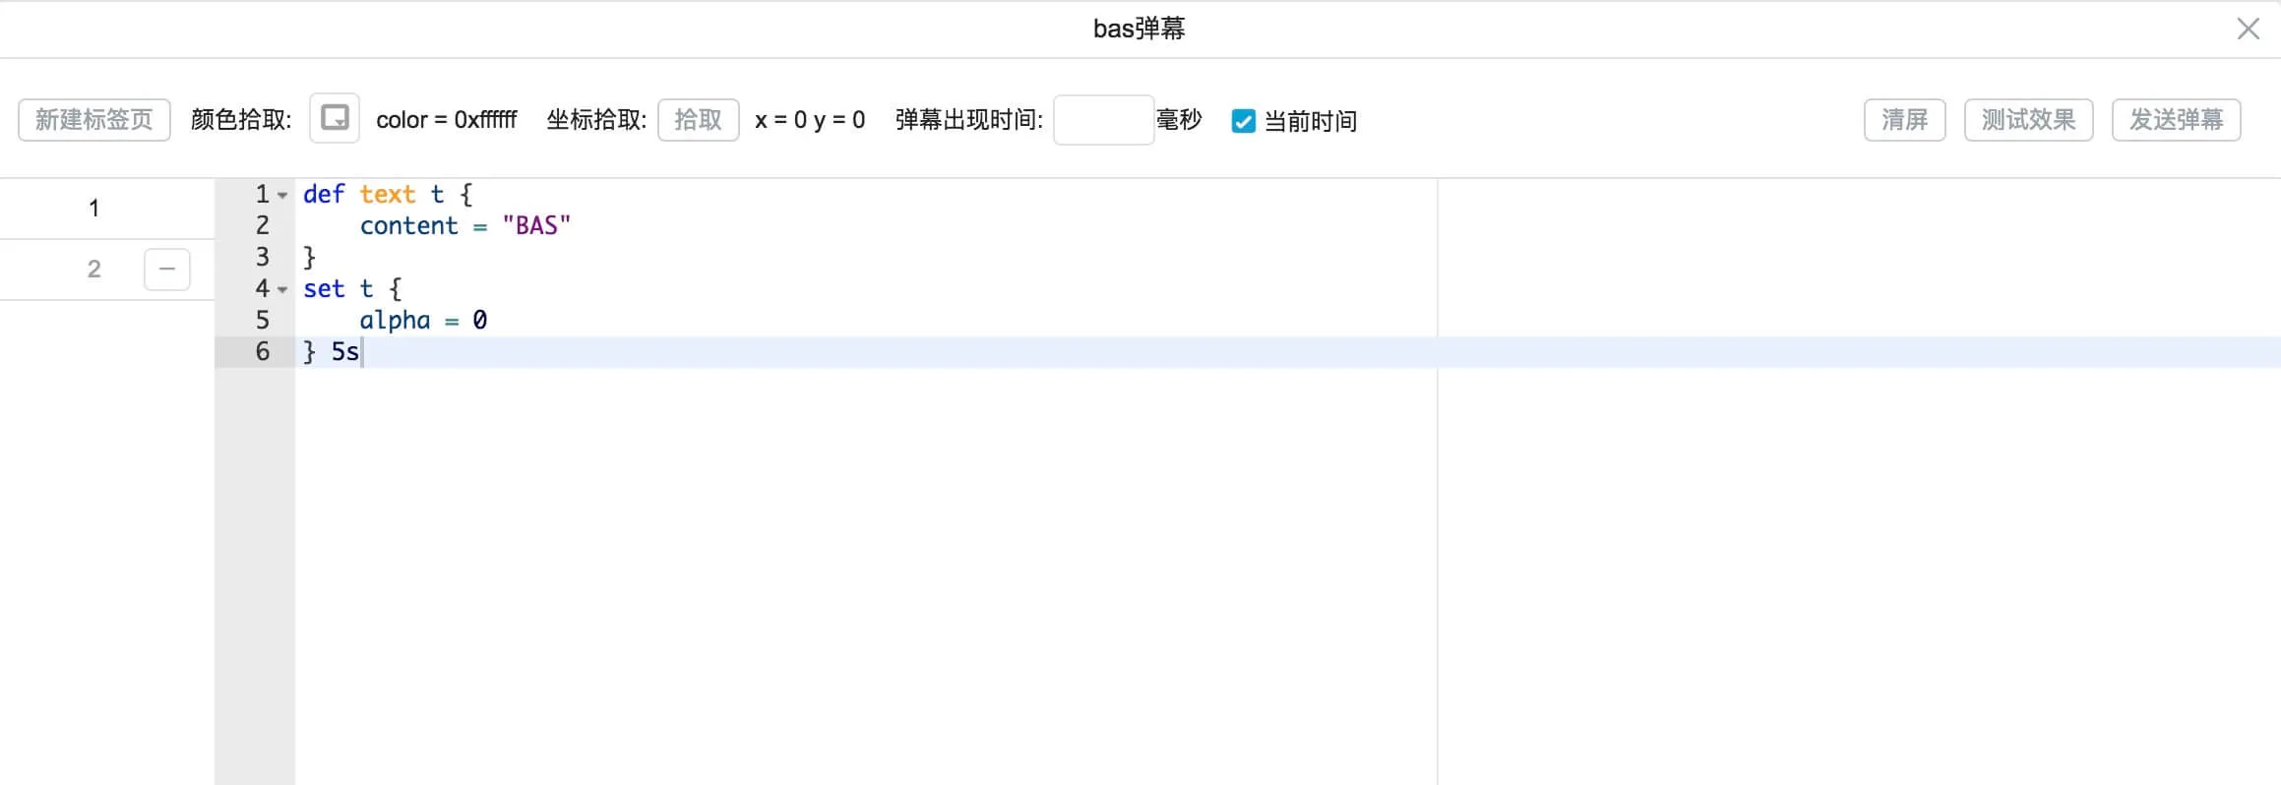Click line number 6 in gutter

pyautogui.click(x=262, y=352)
